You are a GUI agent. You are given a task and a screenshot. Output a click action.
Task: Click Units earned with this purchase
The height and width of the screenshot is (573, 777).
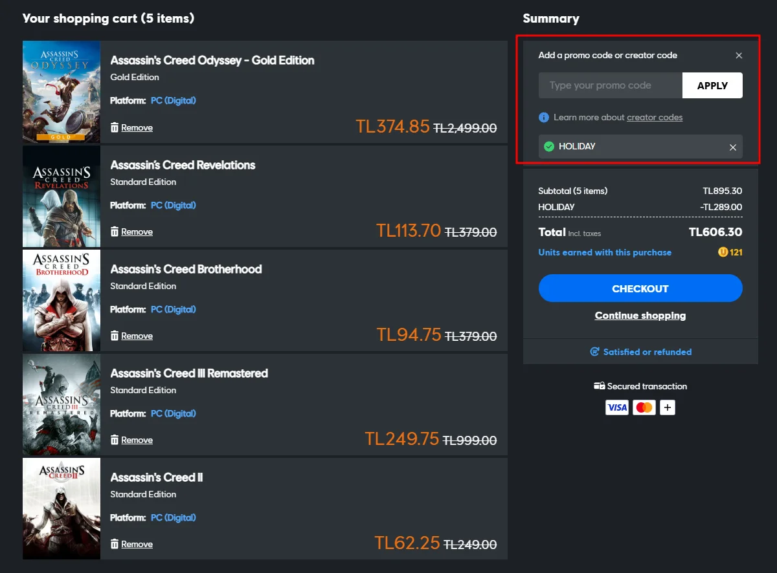tap(605, 252)
